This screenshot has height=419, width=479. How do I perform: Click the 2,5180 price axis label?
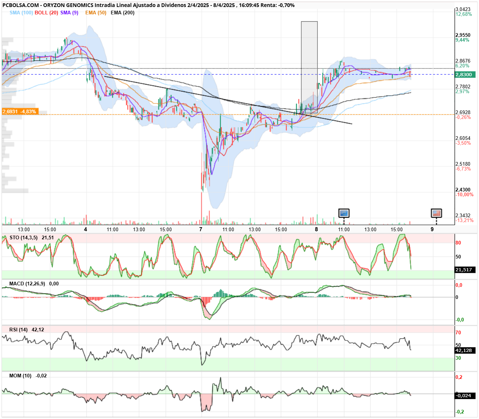click(x=463, y=164)
